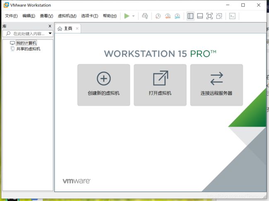This screenshot has width=269, height=201.
Task: Enter full screen mode icon
Action: pyautogui.click(x=209, y=16)
